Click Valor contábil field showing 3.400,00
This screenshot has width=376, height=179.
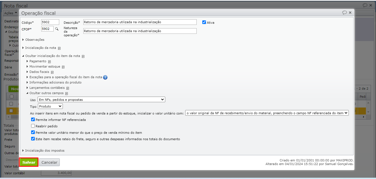click(56, 173)
